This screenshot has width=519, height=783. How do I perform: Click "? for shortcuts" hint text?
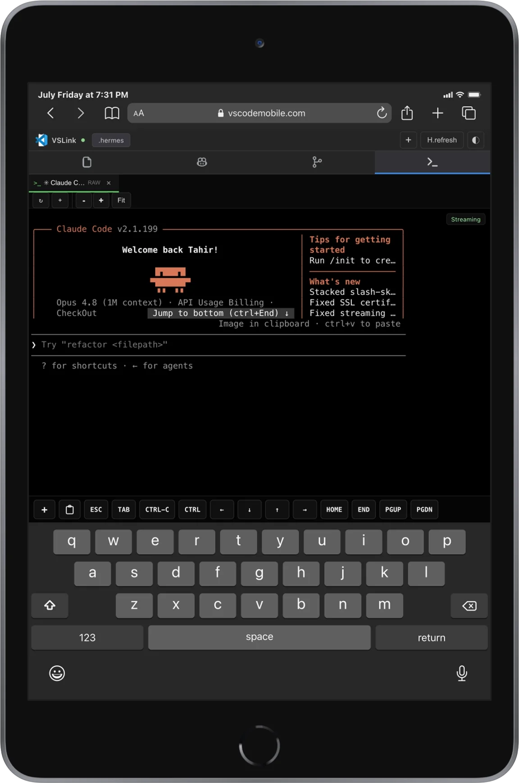click(79, 366)
